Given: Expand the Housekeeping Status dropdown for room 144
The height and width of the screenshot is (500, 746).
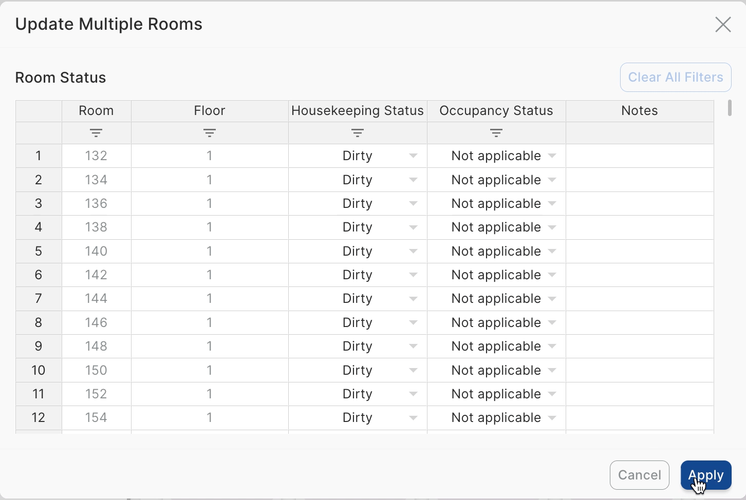Looking at the screenshot, I should tap(414, 298).
